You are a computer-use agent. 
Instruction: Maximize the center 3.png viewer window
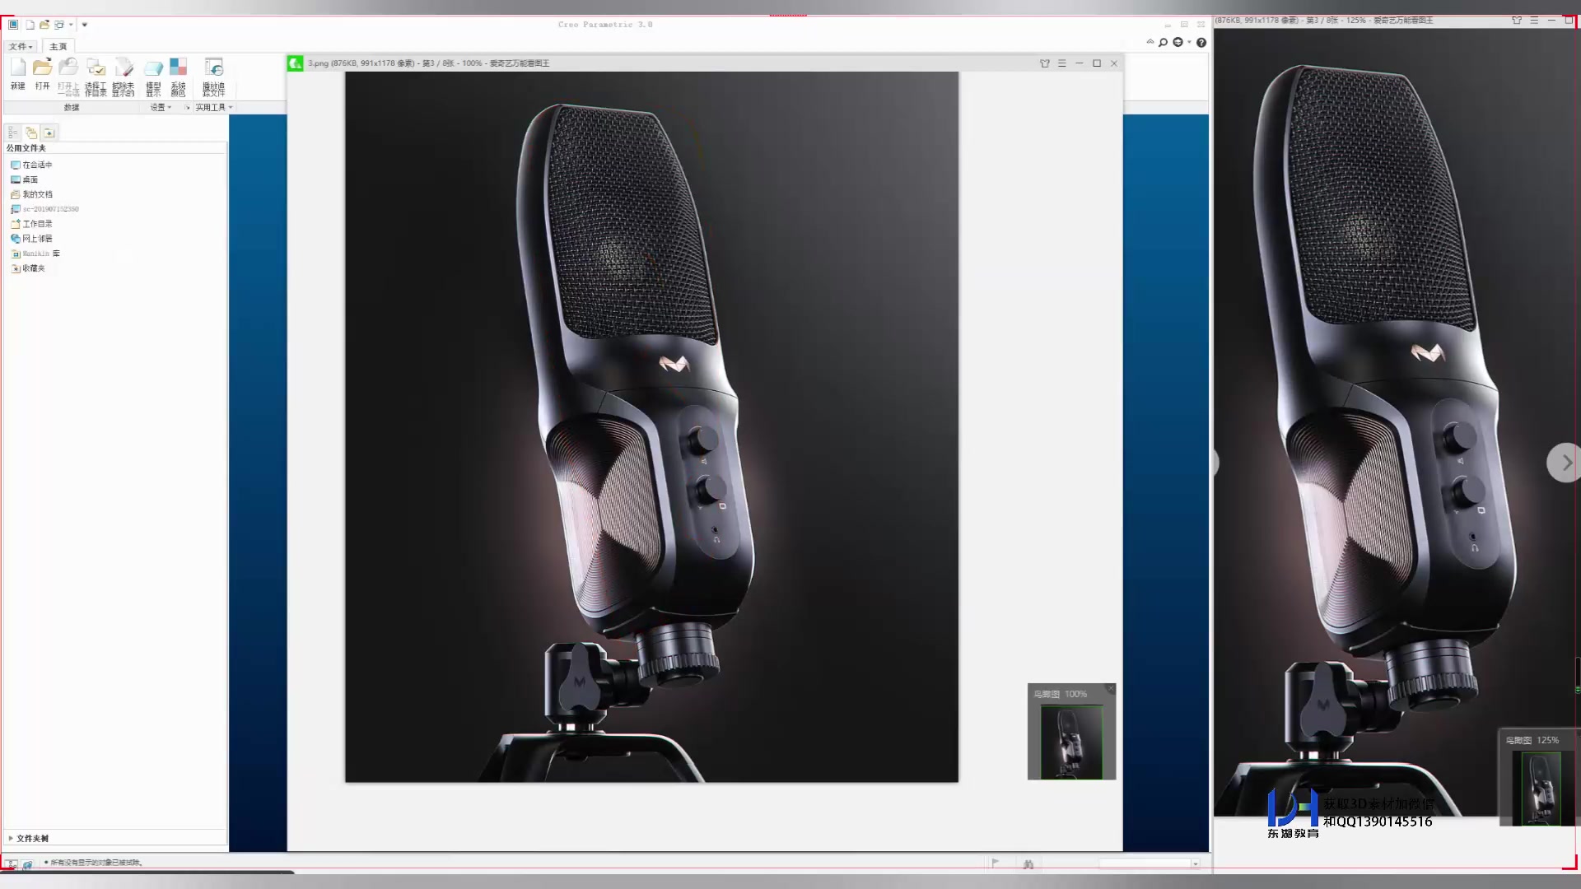click(x=1097, y=63)
